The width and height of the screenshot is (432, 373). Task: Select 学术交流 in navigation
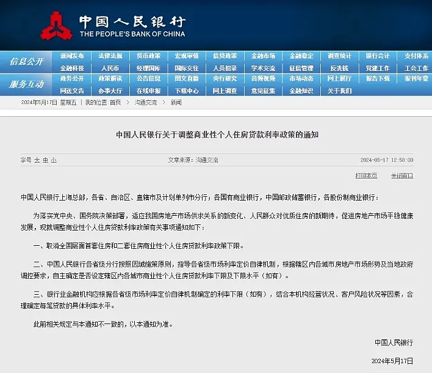click(x=263, y=68)
